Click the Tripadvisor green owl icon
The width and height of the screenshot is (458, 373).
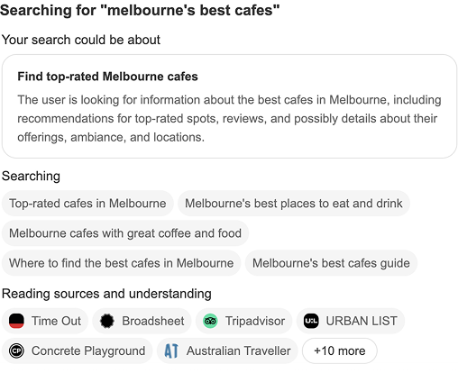(210, 321)
